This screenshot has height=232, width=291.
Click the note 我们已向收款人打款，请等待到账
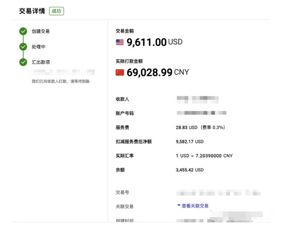61,81
